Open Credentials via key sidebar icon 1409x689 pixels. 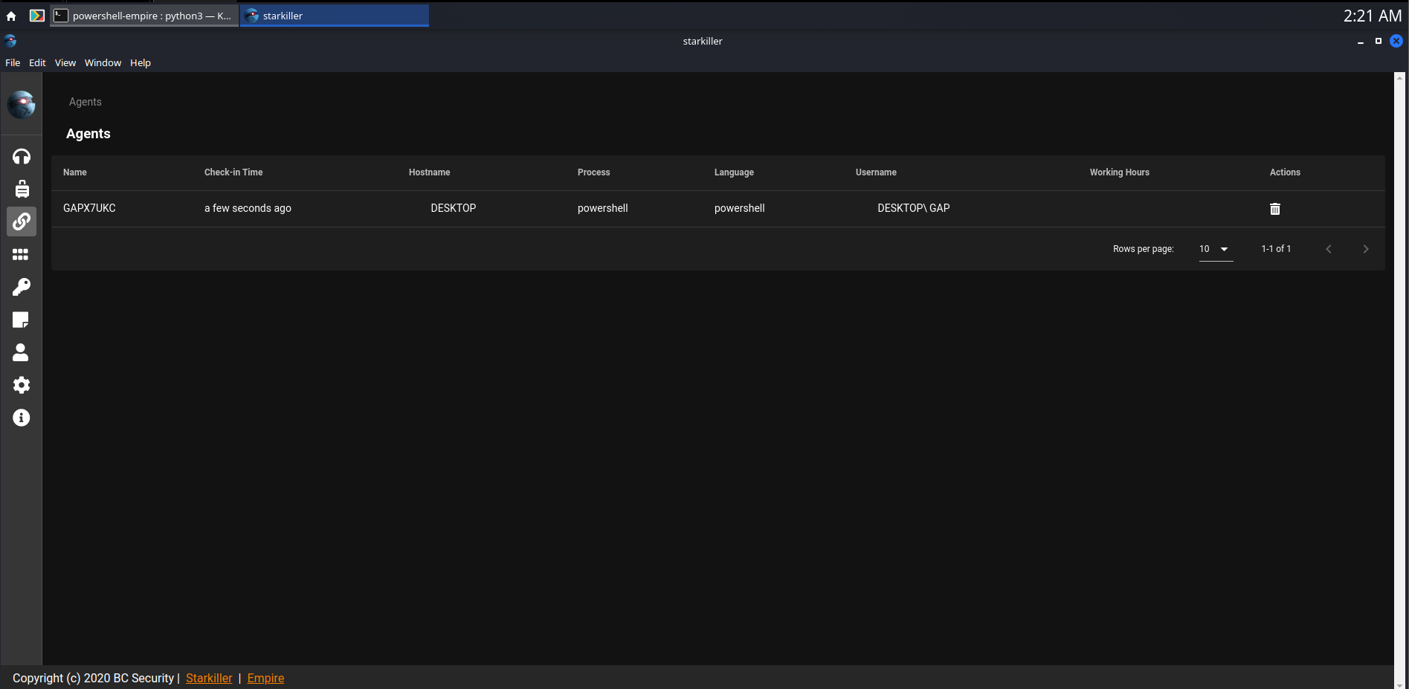[x=22, y=287]
